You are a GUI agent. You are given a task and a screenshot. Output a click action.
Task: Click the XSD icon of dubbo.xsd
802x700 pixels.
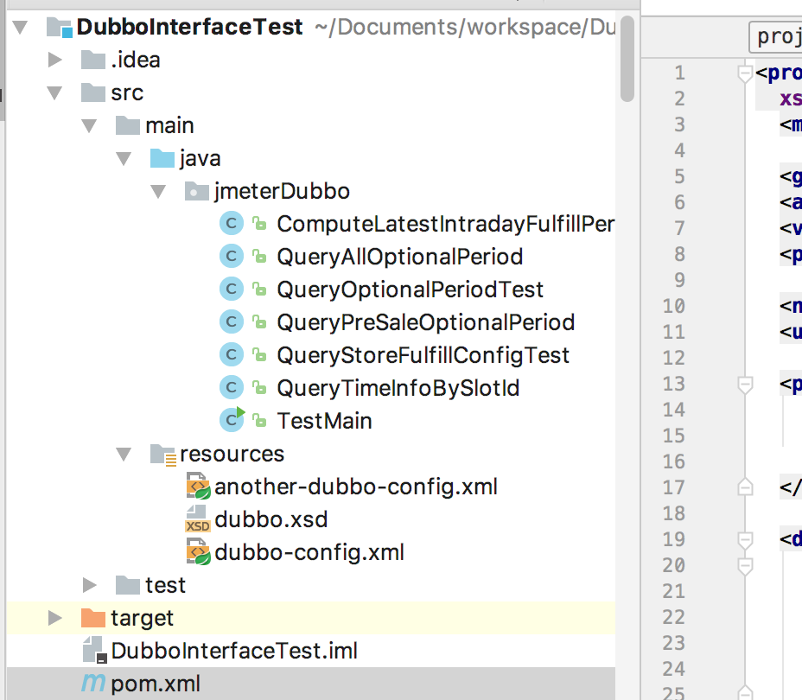[x=197, y=519]
